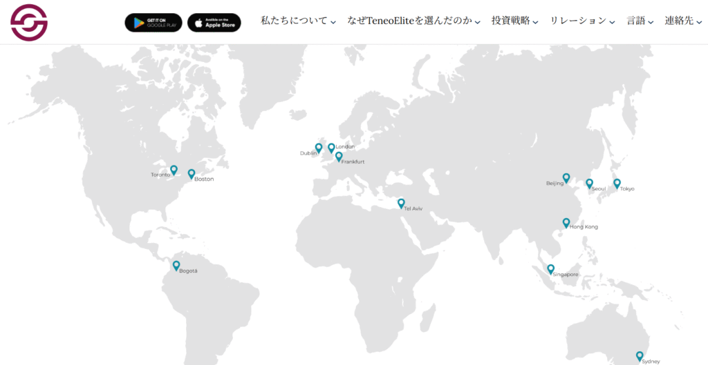Viewport: 708px width, 365px height.
Task: Click the Frankfurt city label
Action: (353, 161)
